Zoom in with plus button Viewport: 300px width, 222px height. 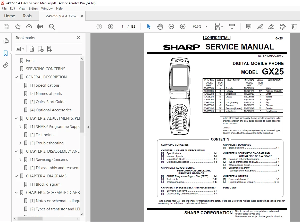[x=183, y=26]
